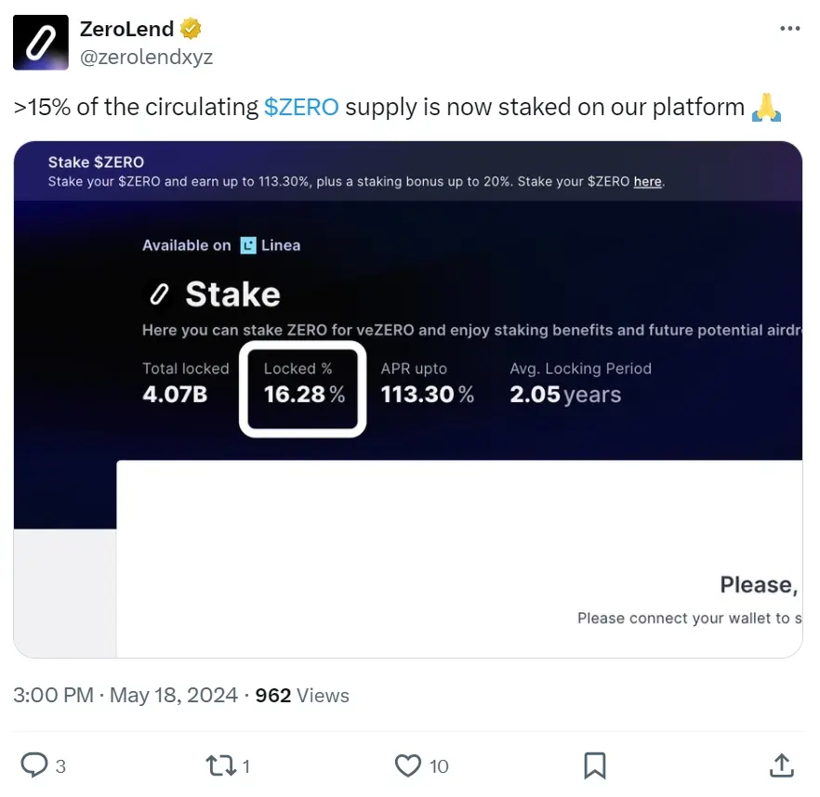Click the like count number 10
The height and width of the screenshot is (797, 820).
click(437, 766)
